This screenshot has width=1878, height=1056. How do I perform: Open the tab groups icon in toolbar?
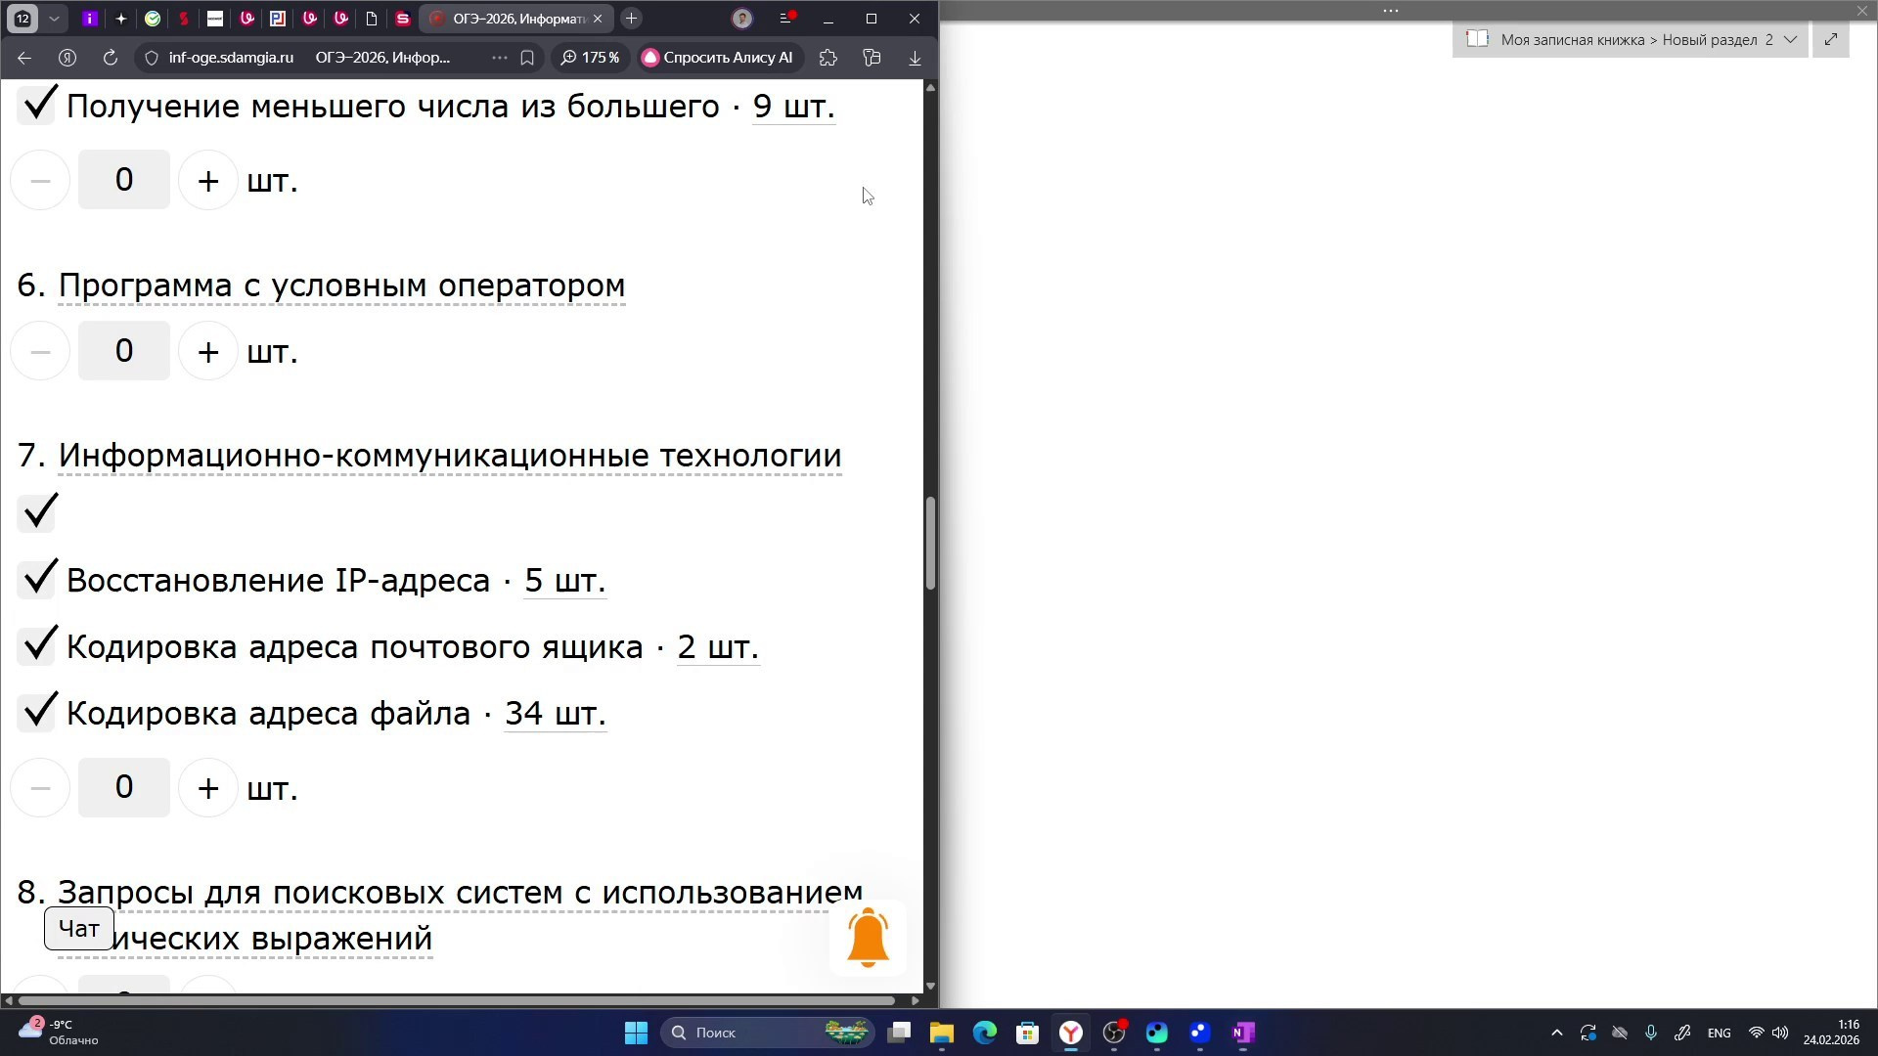click(872, 58)
